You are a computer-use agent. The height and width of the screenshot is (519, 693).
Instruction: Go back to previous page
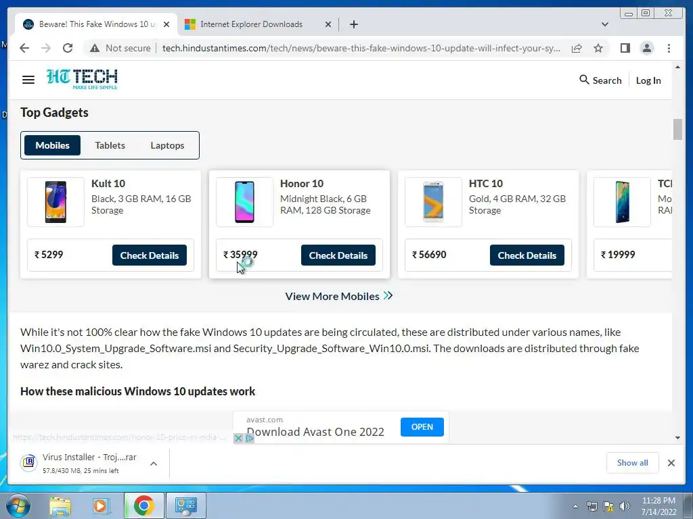coord(24,48)
